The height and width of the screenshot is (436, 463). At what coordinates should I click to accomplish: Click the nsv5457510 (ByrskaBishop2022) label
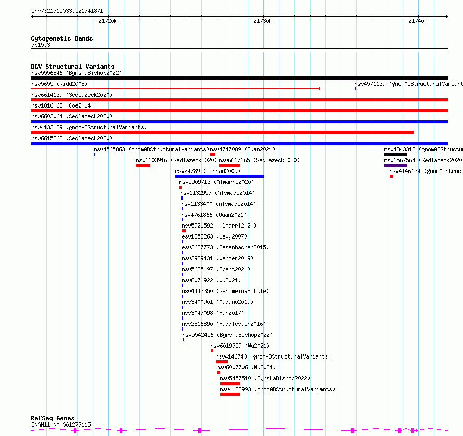coord(265,378)
